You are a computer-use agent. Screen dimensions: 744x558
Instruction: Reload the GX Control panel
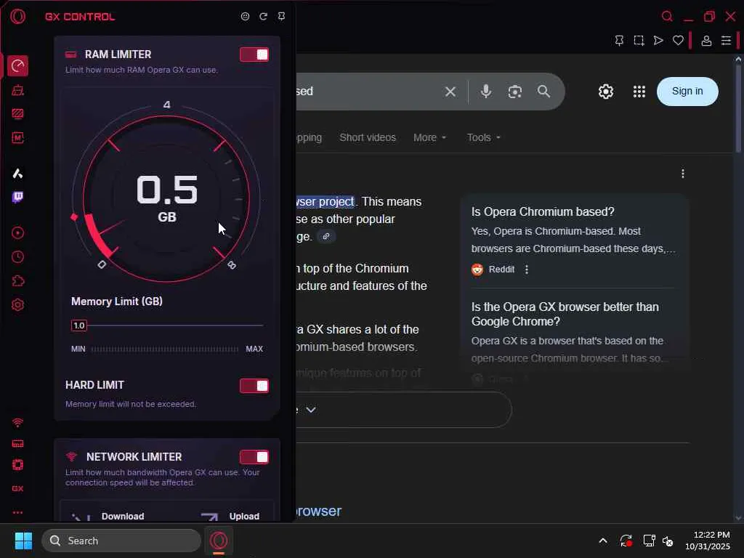[263, 17]
